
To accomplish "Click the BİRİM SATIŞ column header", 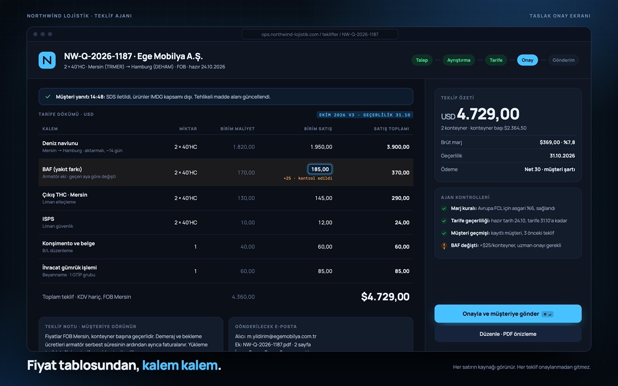I will click(x=318, y=129).
